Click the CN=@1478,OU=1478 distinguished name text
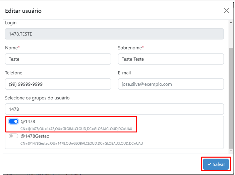This screenshot has height=175, width=235. click(x=76, y=129)
